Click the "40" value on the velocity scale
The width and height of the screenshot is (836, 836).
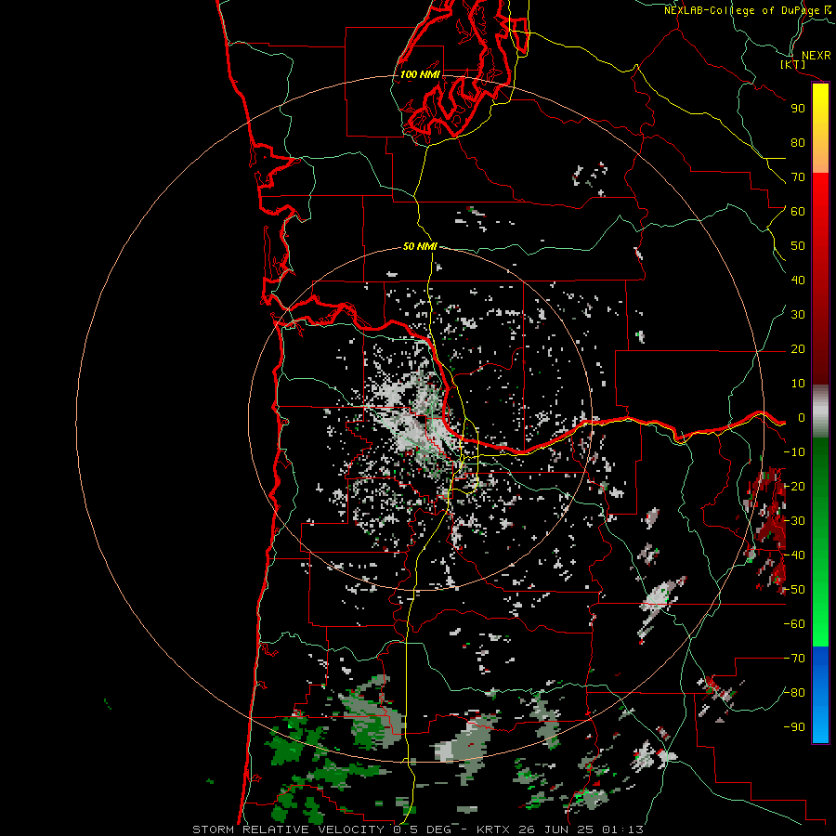pos(798,281)
